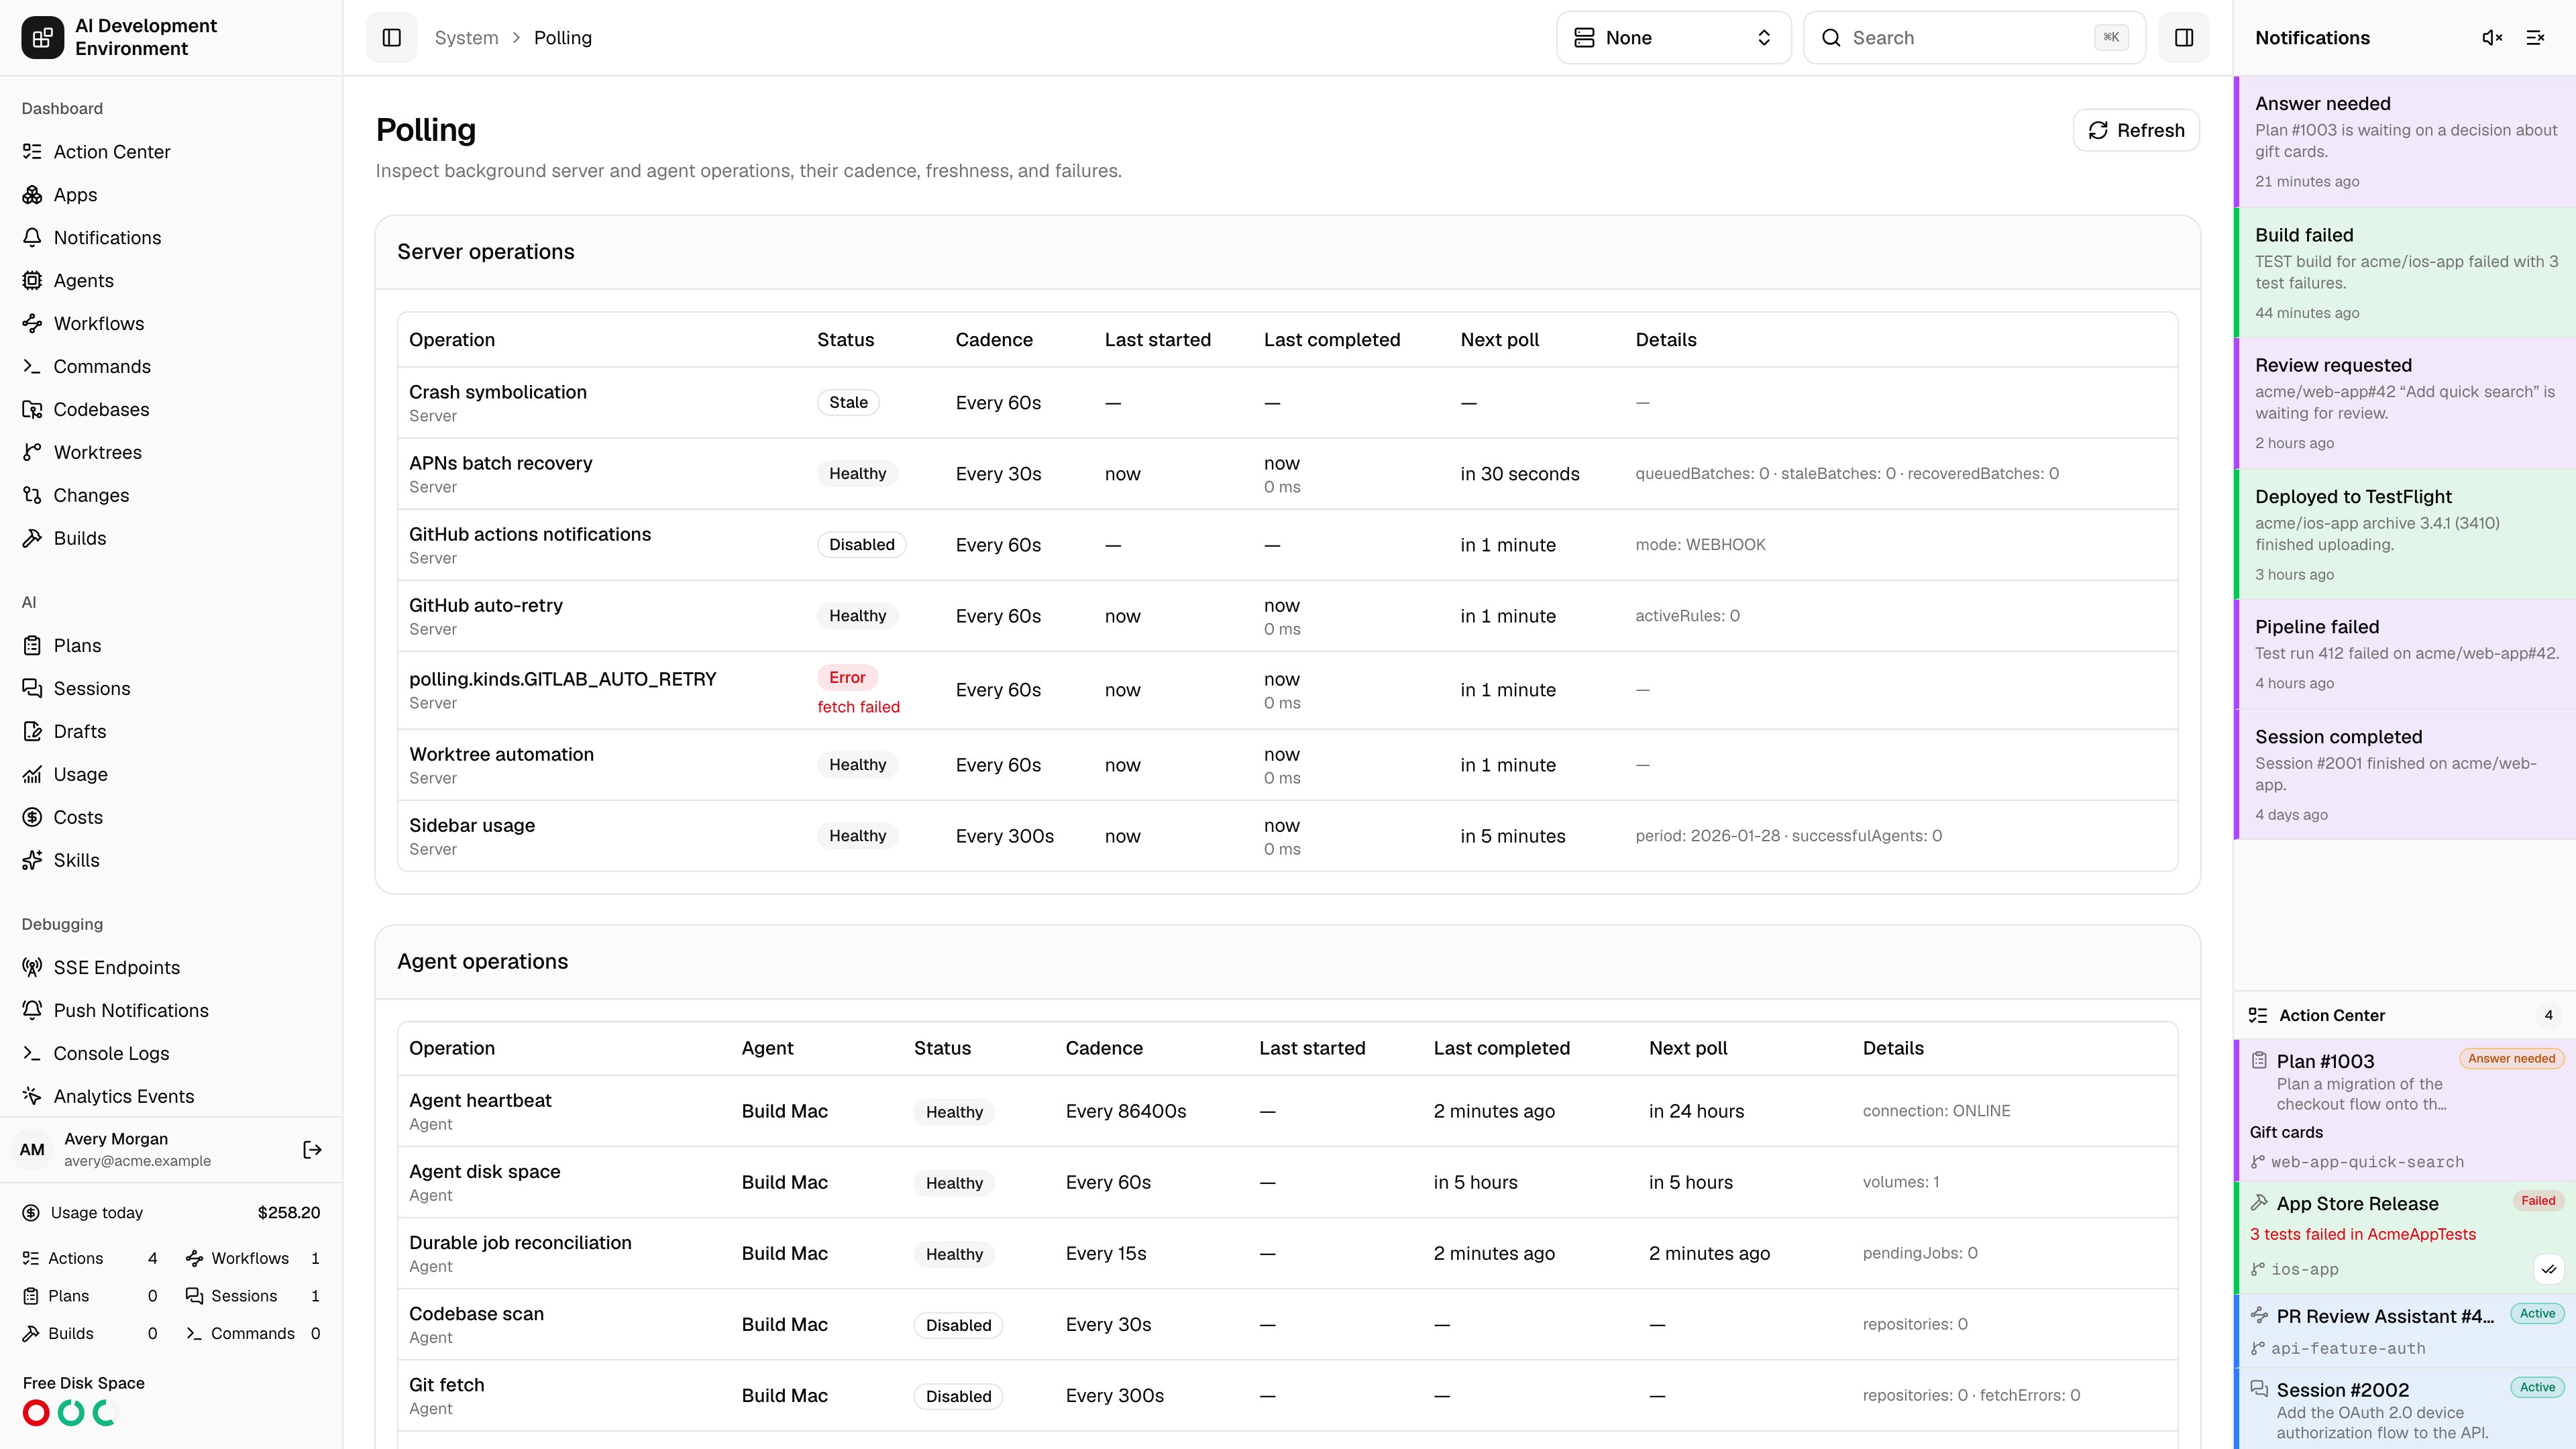Viewport: 2576px width, 1449px height.
Task: Click the Usage today cost summary
Action: (x=171, y=1213)
